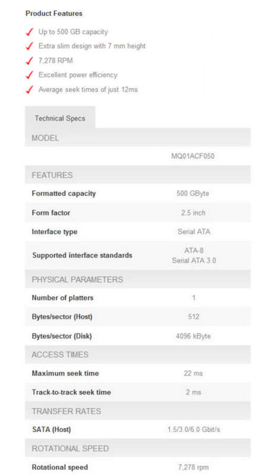Click the MQ01ACF050 model number
This screenshot has width=269, height=475.
(193, 156)
